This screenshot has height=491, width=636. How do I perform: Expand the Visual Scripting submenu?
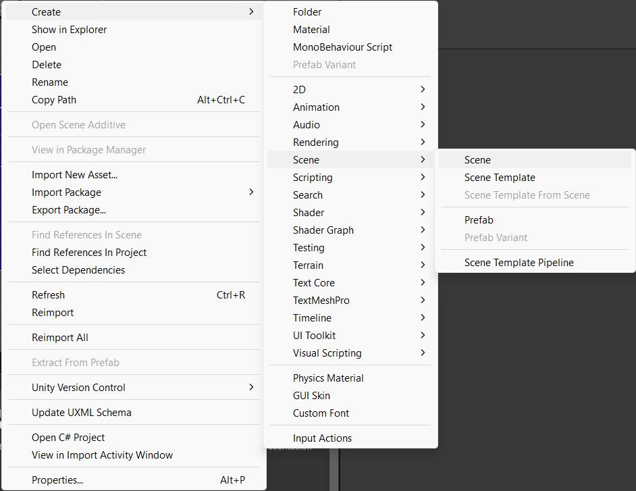point(350,353)
